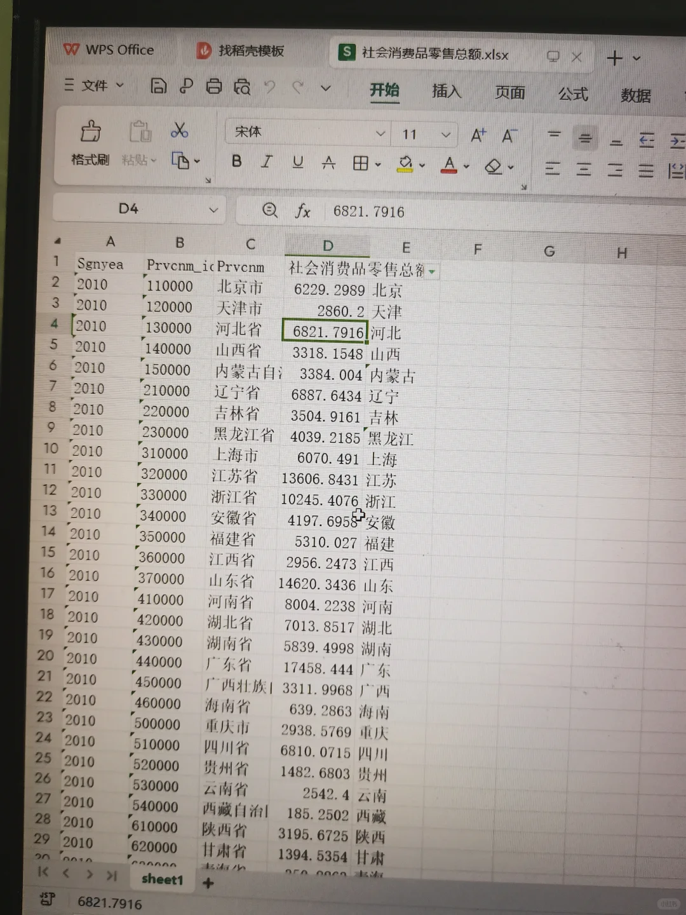Viewport: 686px width, 915px height.
Task: Click the Undo arrow
Action: point(270,87)
